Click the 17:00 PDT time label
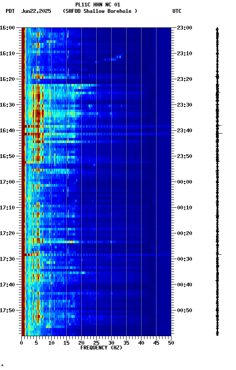Viewport: 236px width, 370px height. [x=7, y=182]
